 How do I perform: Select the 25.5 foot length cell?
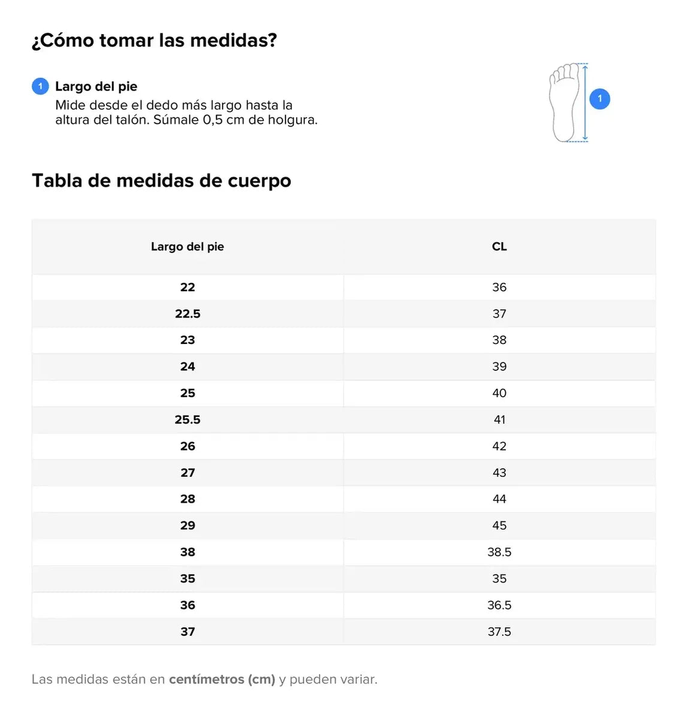tap(188, 419)
